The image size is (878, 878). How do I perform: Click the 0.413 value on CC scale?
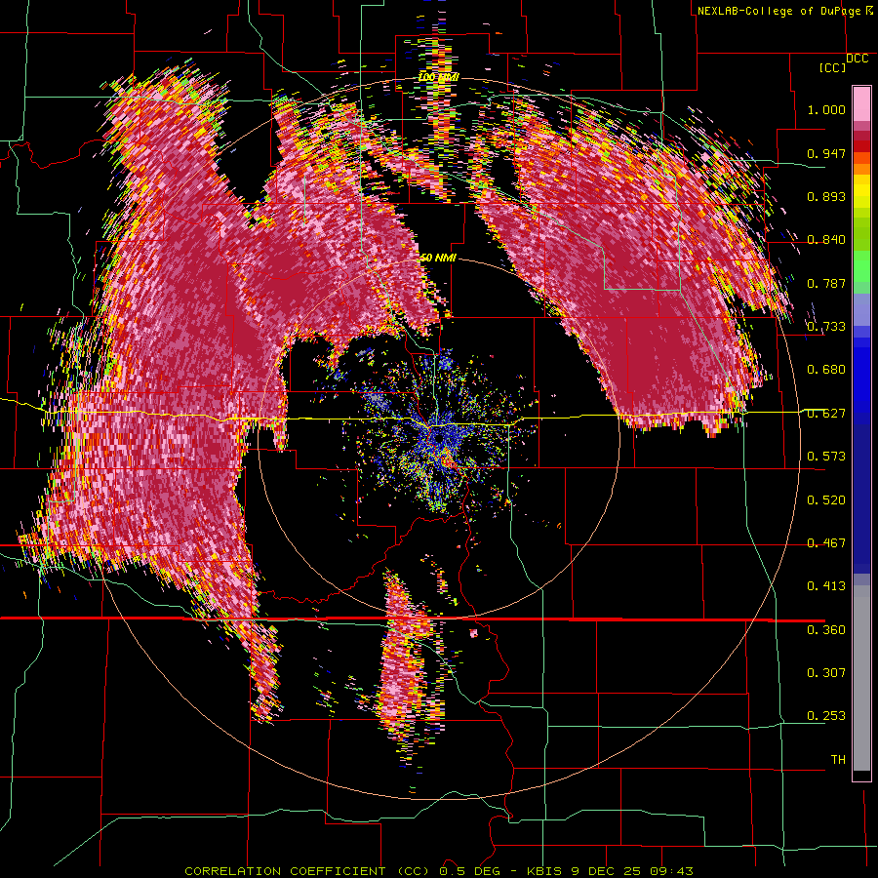pos(826,586)
